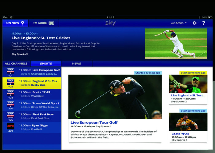Select the Sky Sports 4 channel logo (404)
Viewport: 215px width, 153px height.
pos(10,104)
